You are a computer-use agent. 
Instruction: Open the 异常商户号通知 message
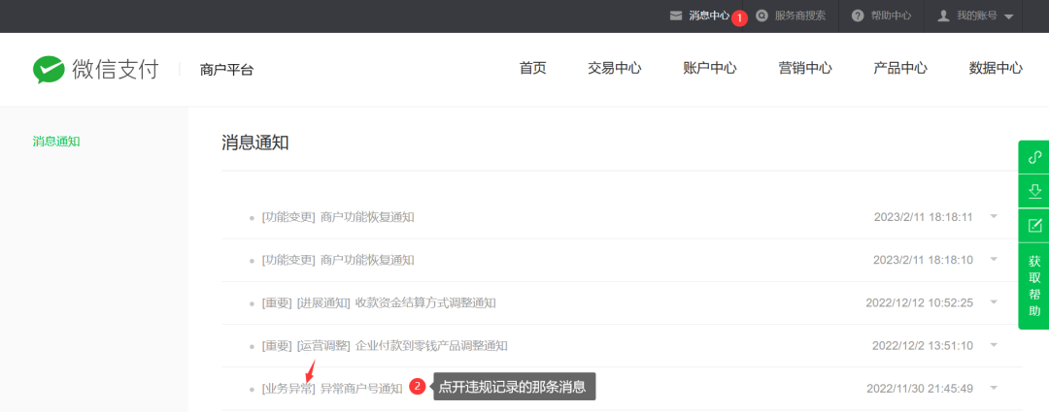pos(360,388)
